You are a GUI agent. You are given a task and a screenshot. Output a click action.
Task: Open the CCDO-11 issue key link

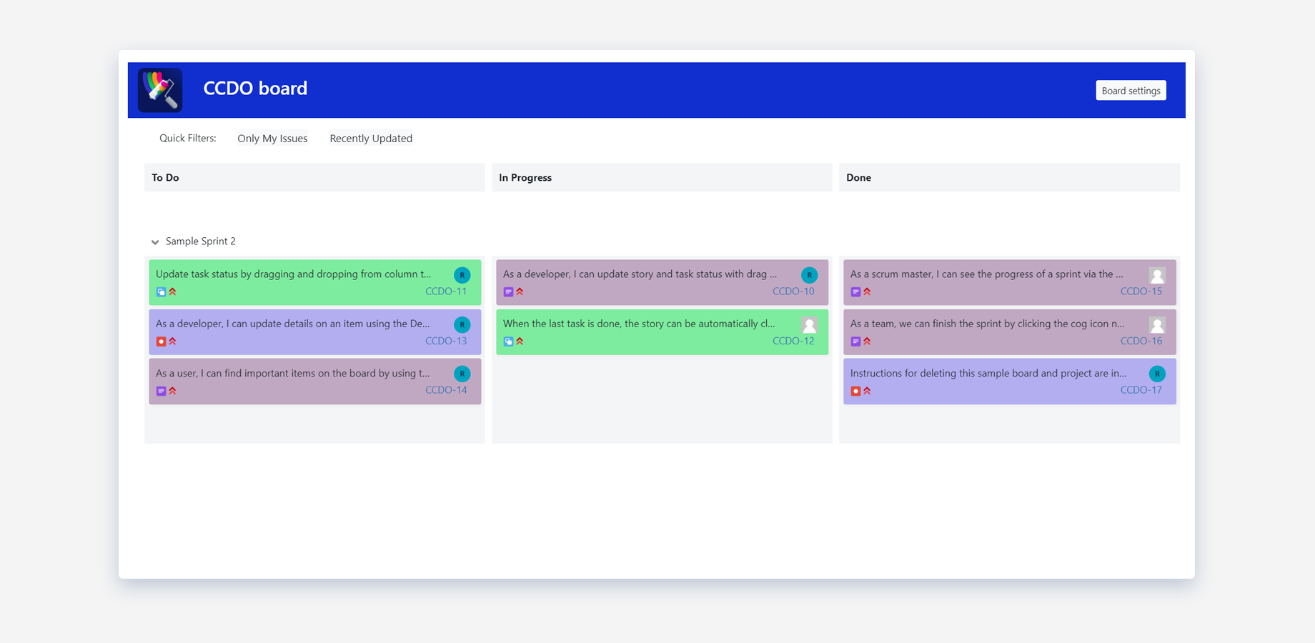click(x=446, y=291)
